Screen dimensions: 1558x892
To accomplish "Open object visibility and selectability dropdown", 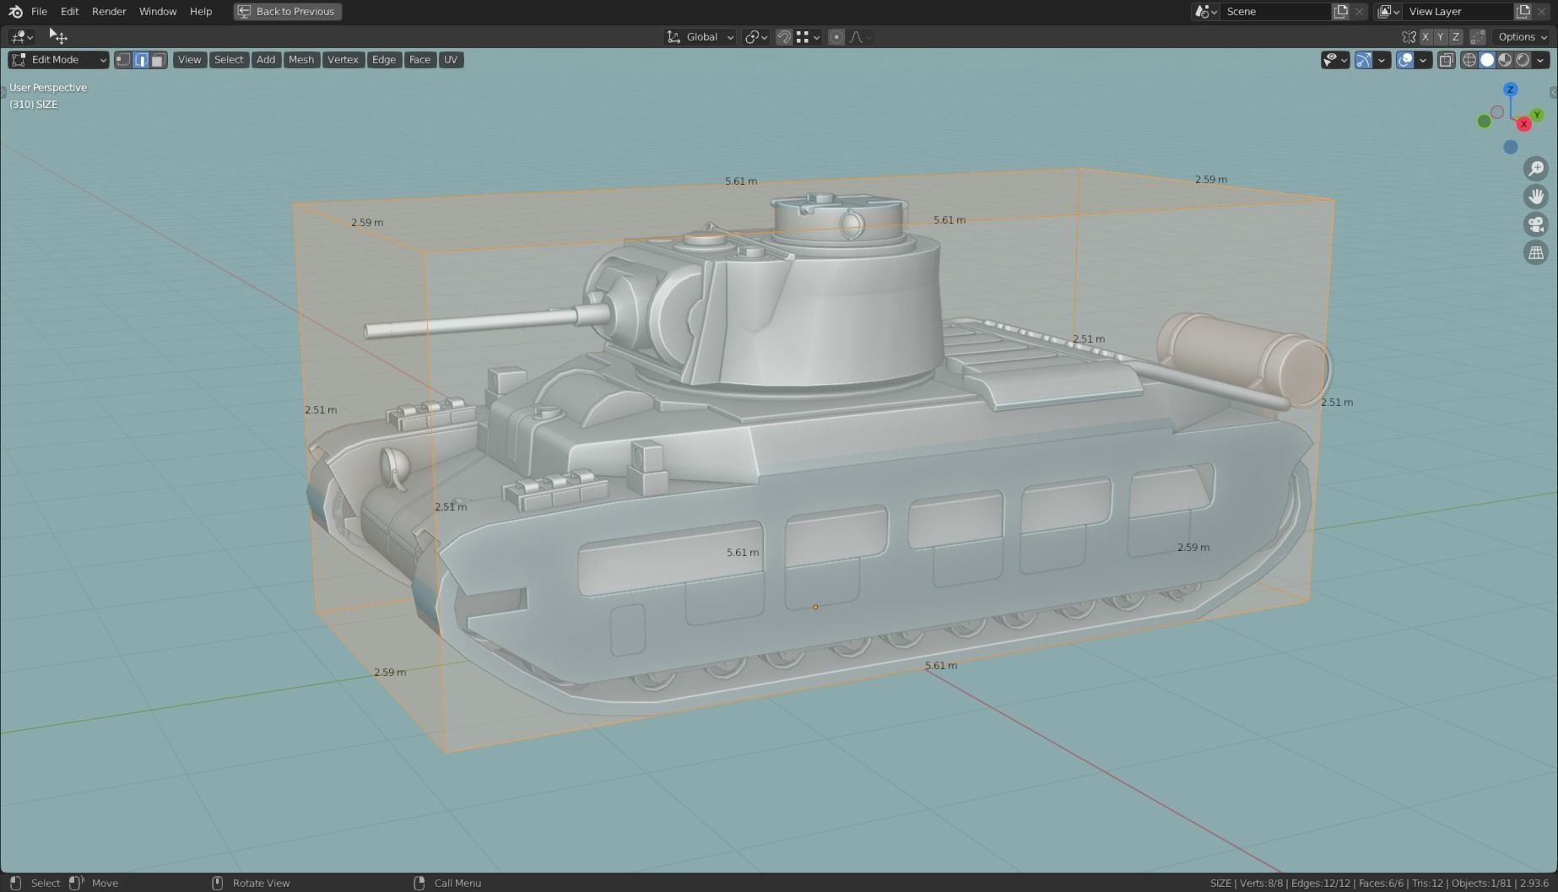I will tap(1335, 60).
